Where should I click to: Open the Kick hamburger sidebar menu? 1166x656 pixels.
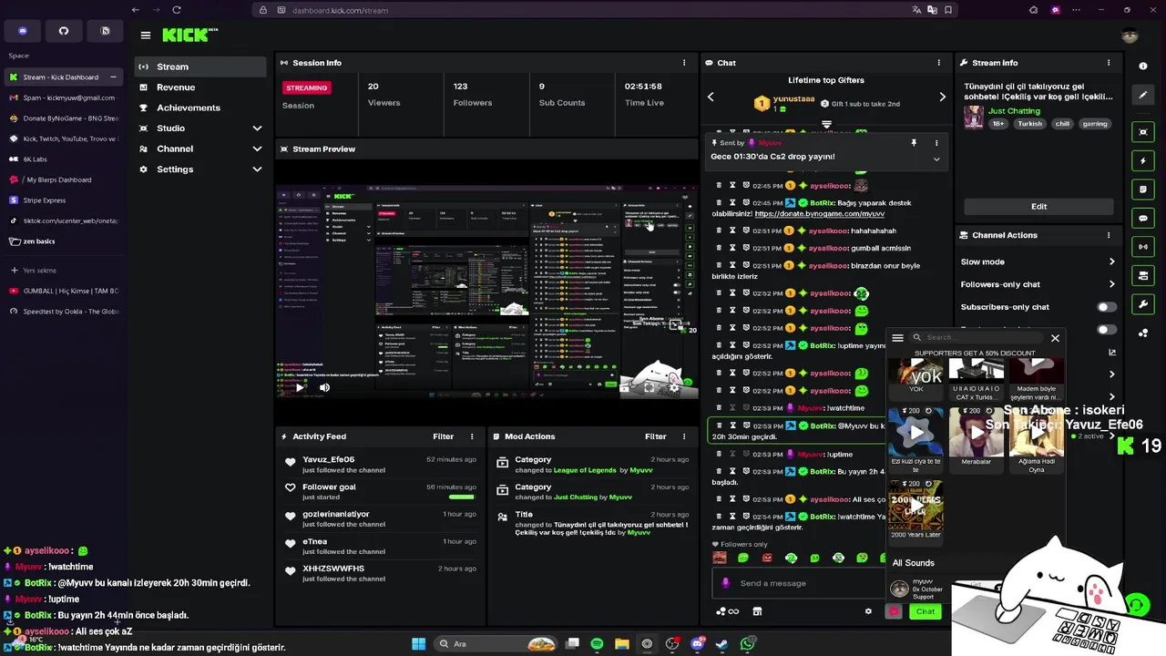pyautogui.click(x=146, y=36)
